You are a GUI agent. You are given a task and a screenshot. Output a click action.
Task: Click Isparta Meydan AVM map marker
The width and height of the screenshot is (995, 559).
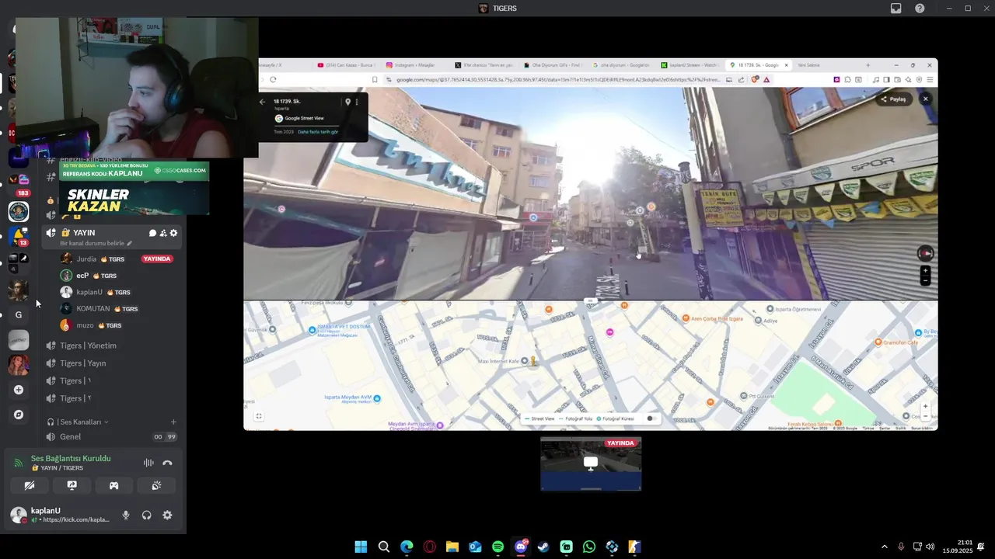377,398
